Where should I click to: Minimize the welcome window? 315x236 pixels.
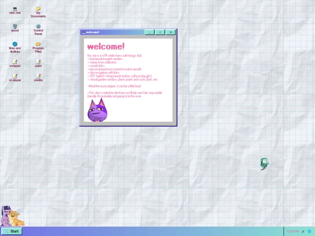point(150,32)
